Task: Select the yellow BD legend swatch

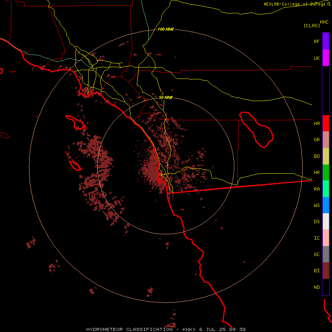Action: coord(326,156)
